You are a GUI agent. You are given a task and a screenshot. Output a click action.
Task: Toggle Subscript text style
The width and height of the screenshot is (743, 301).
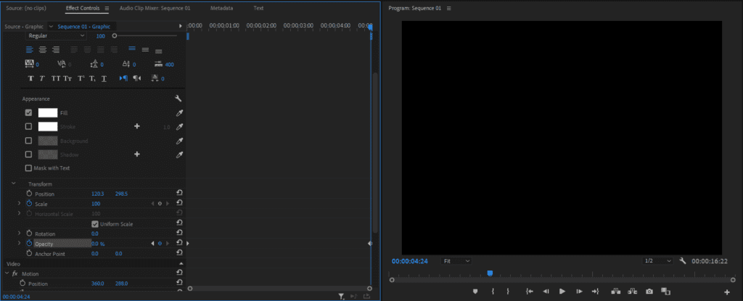coord(92,78)
